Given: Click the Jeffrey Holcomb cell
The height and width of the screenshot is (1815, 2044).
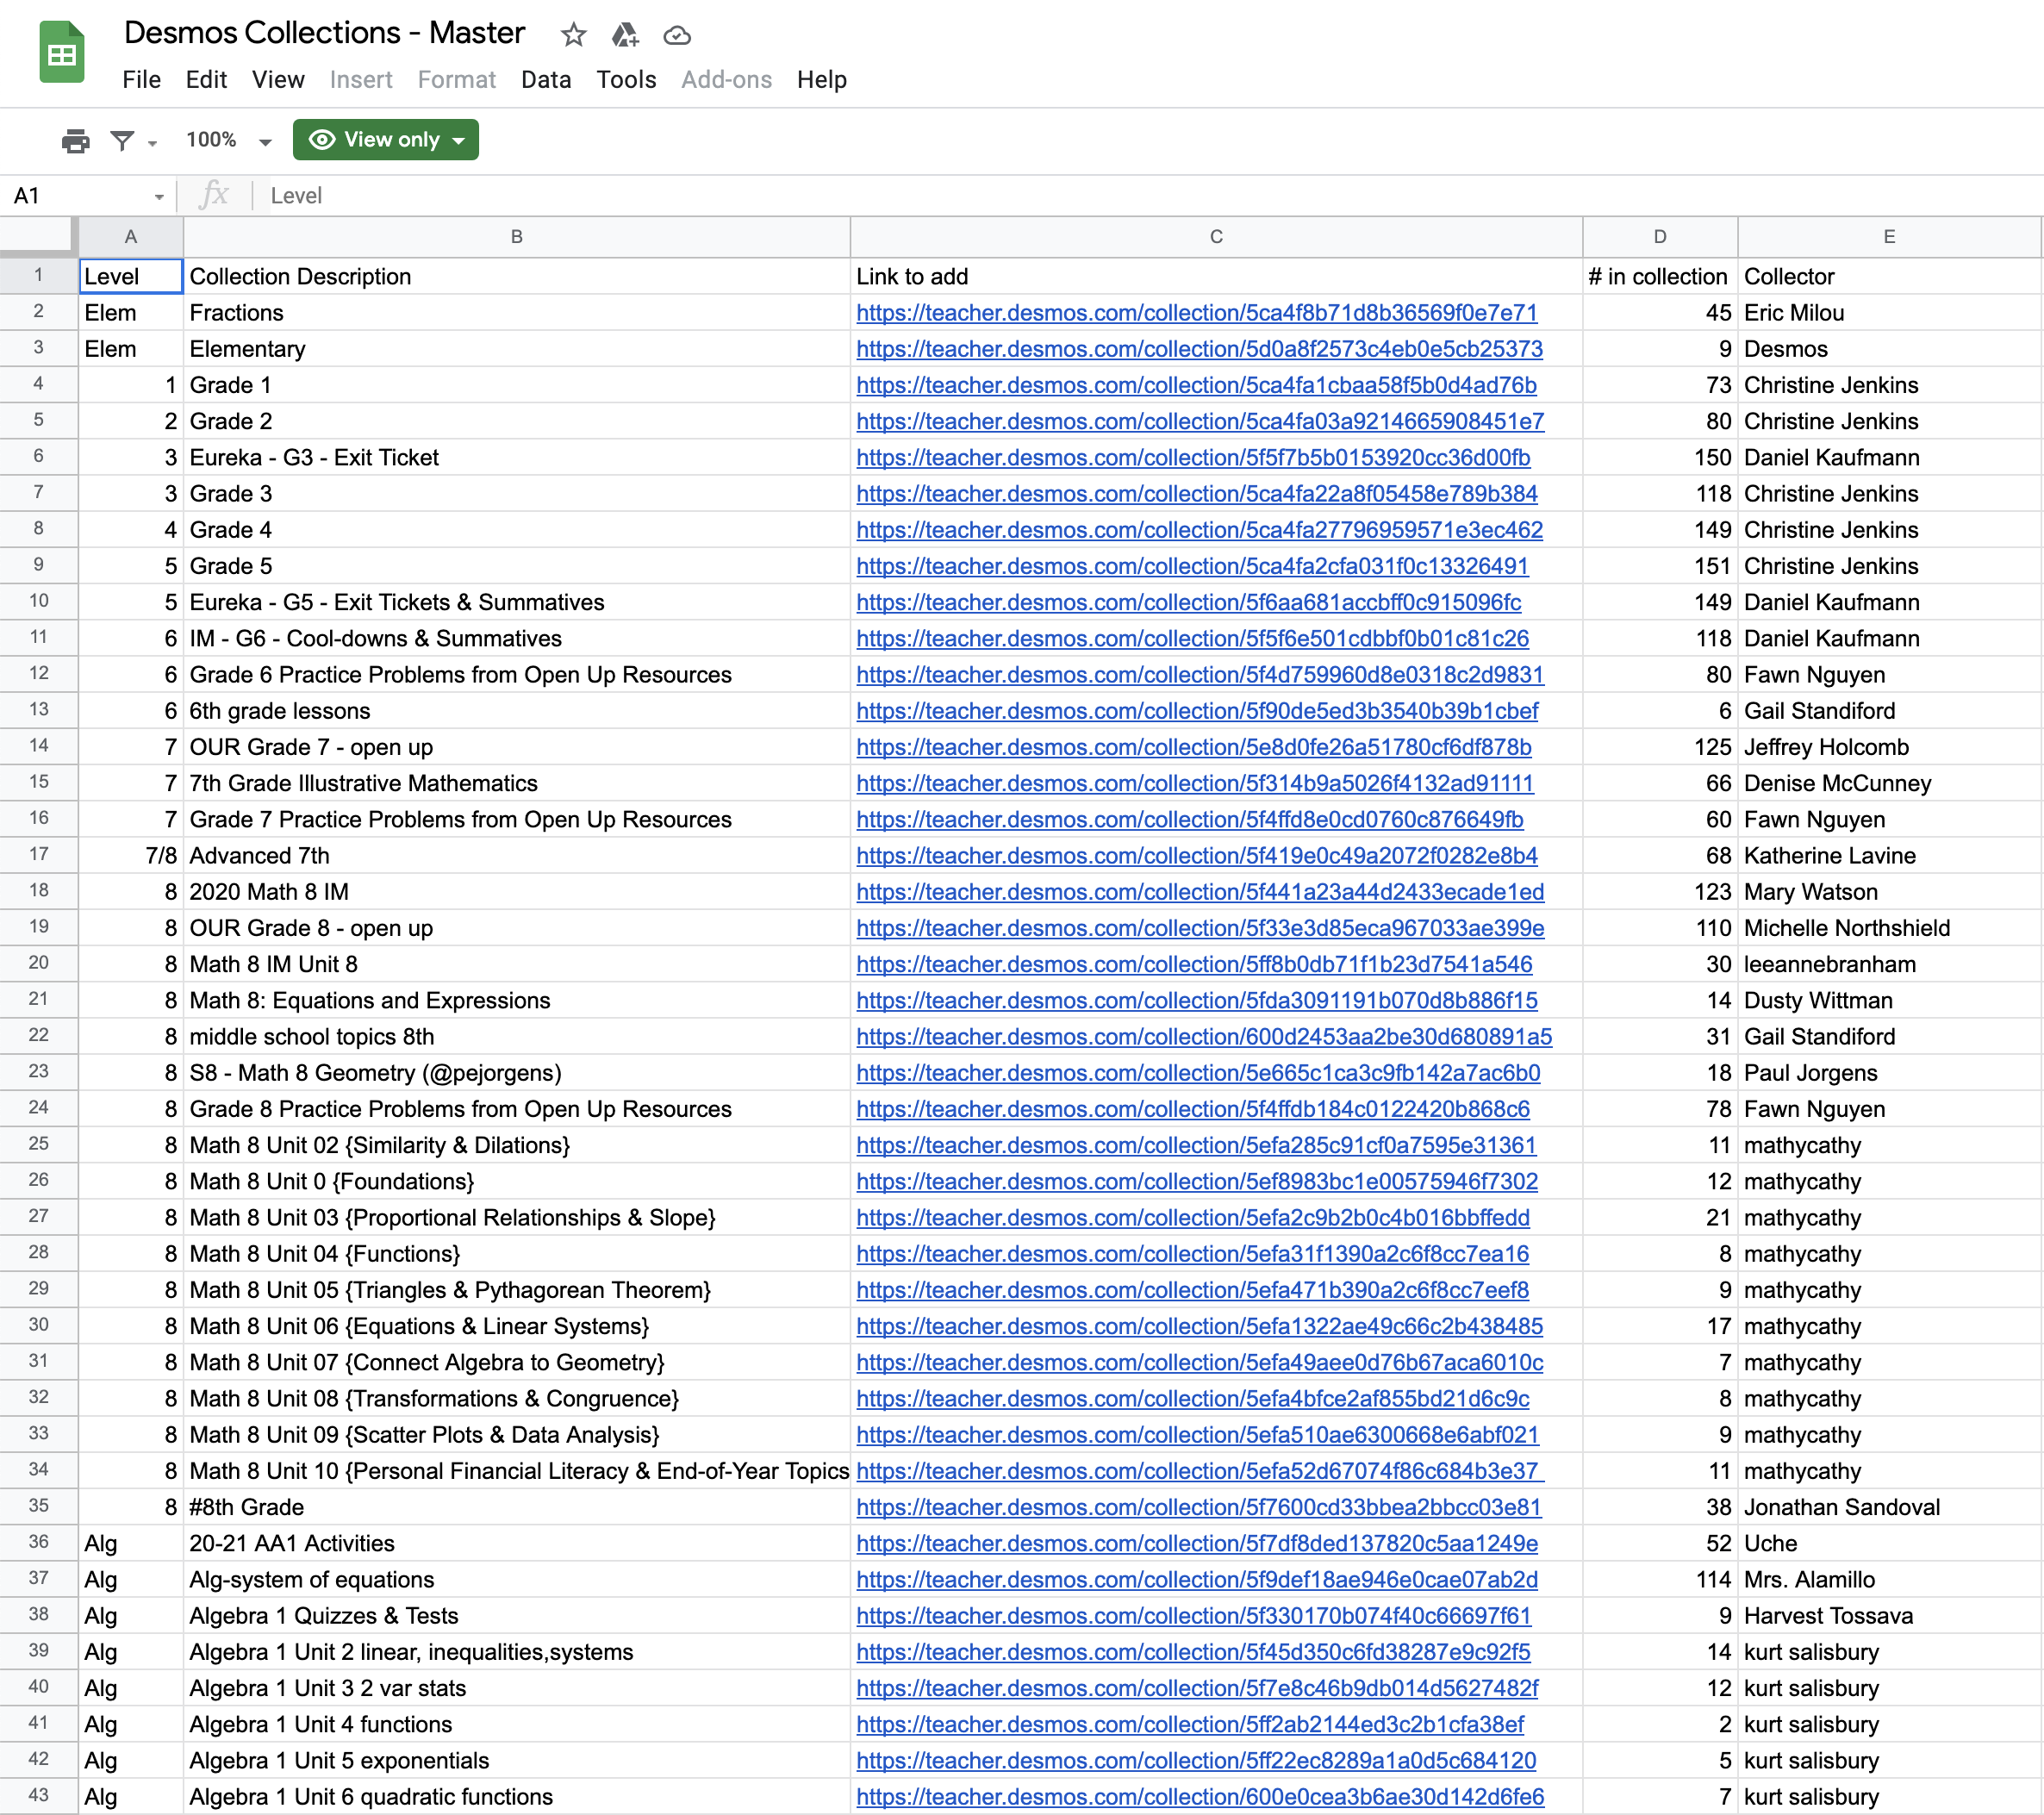Looking at the screenshot, I should click(1889, 747).
